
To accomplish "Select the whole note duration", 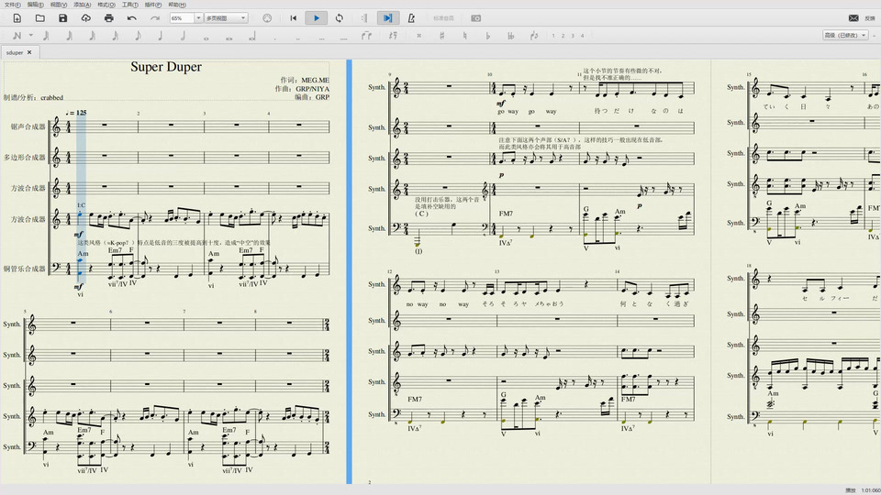I will tap(206, 37).
